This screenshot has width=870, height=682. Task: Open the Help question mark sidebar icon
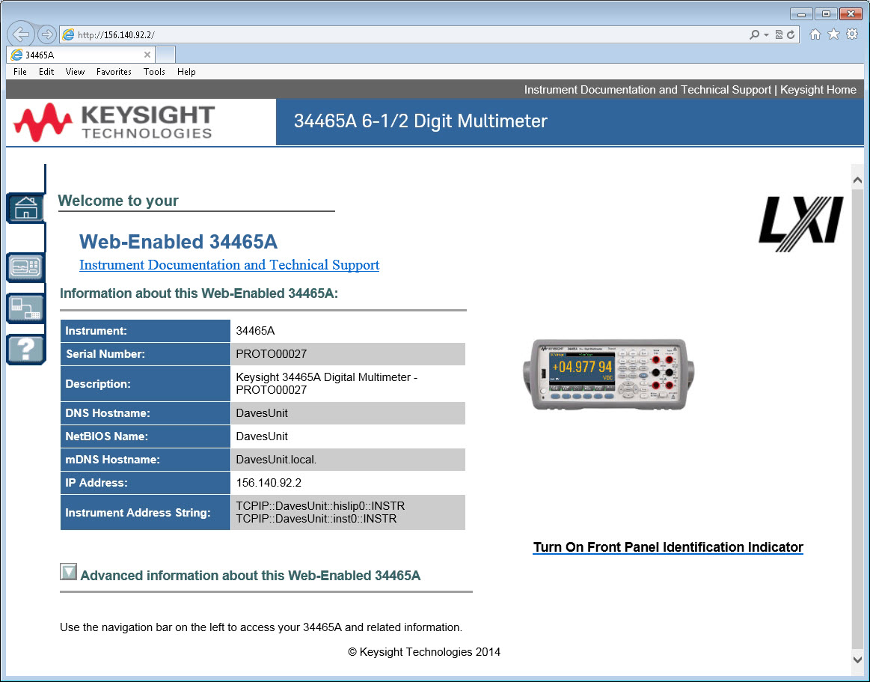point(25,350)
